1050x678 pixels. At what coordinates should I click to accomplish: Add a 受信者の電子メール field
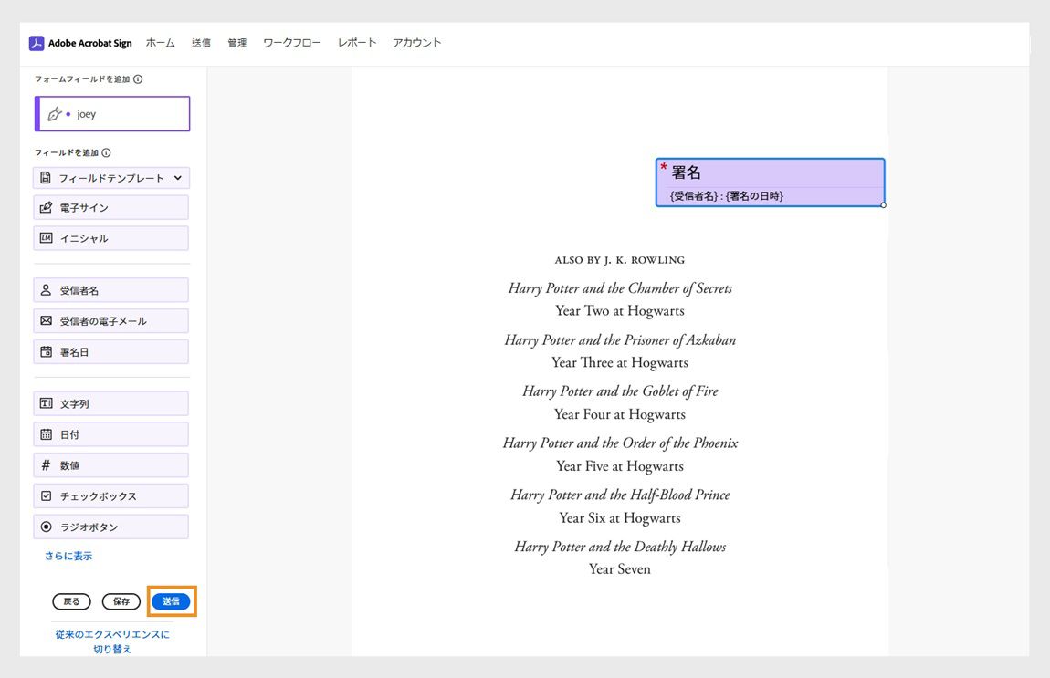tap(110, 320)
